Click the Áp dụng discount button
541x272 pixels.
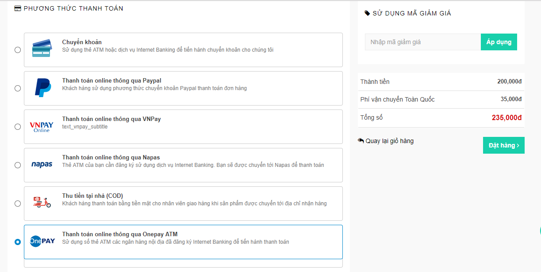click(x=499, y=42)
